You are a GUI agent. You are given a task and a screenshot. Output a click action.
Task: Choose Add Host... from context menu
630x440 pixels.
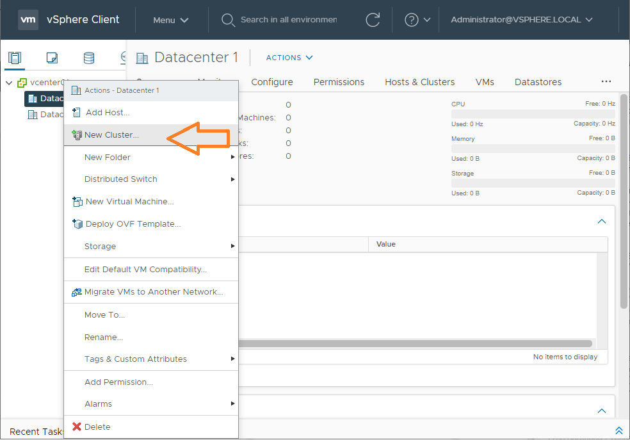coord(151,113)
